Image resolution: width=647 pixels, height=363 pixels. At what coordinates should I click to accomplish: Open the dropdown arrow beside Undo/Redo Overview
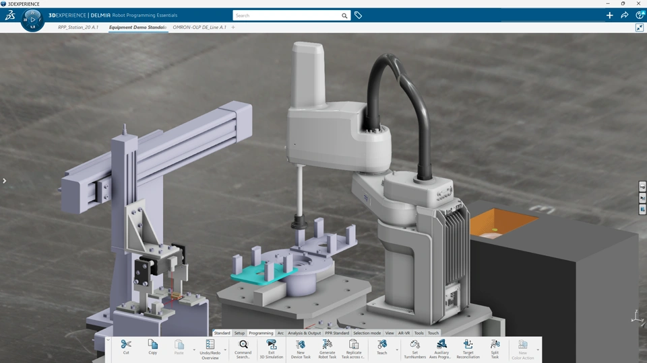click(x=225, y=350)
